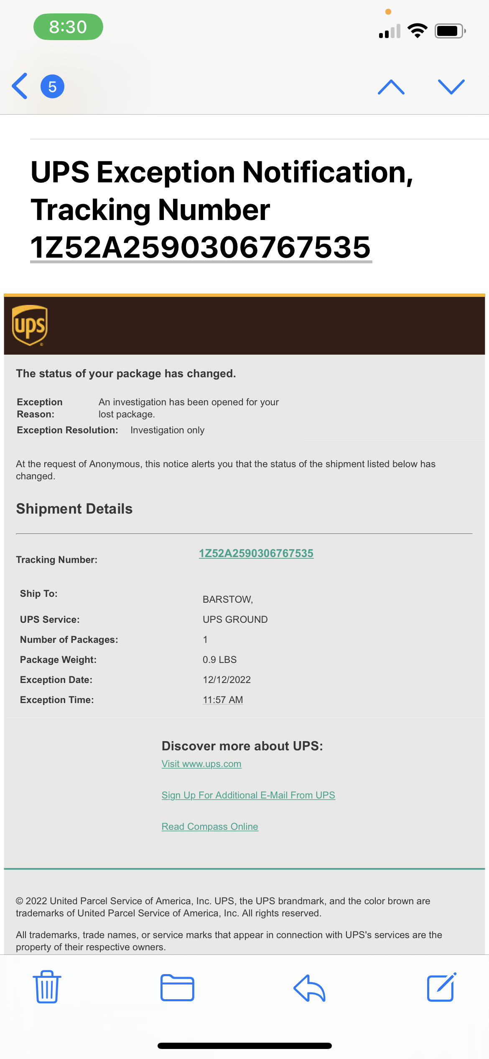Tap the 11:57 AM exception time
Viewport: 489px width, 1059px height.
coord(223,700)
